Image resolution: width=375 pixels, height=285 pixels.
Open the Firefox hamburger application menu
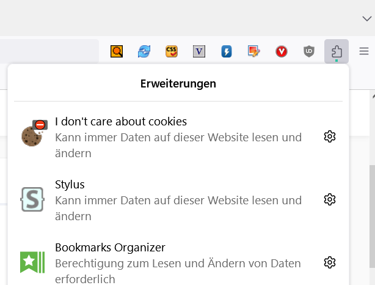364,51
